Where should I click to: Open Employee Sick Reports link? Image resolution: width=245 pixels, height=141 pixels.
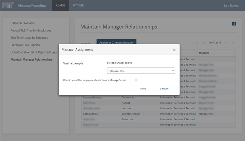point(25,45)
